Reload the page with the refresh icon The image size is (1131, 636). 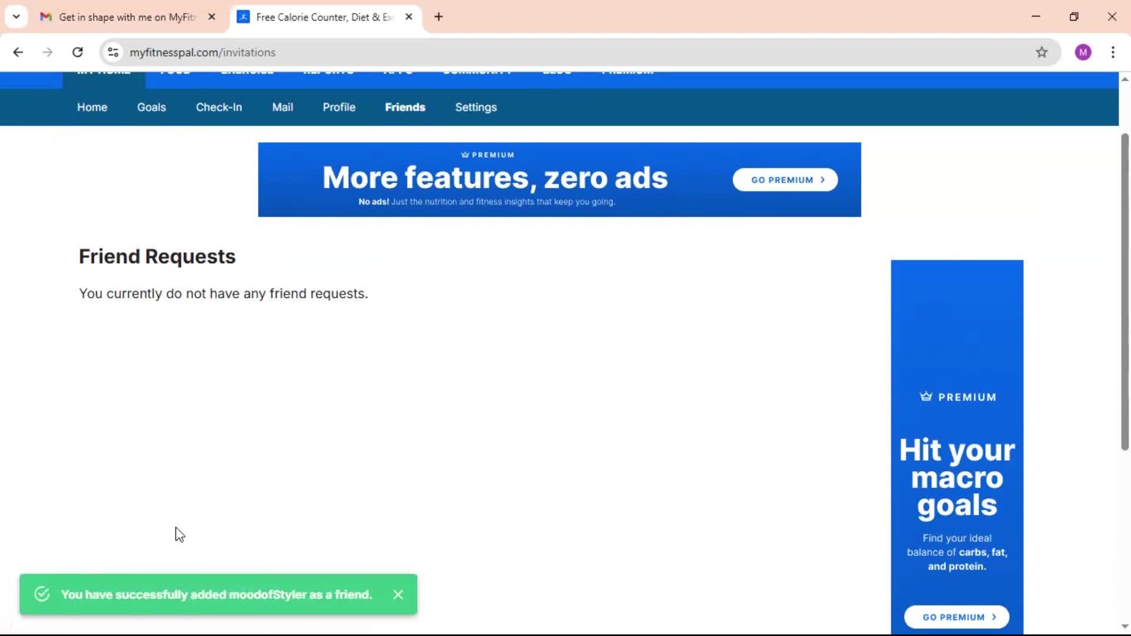(78, 52)
